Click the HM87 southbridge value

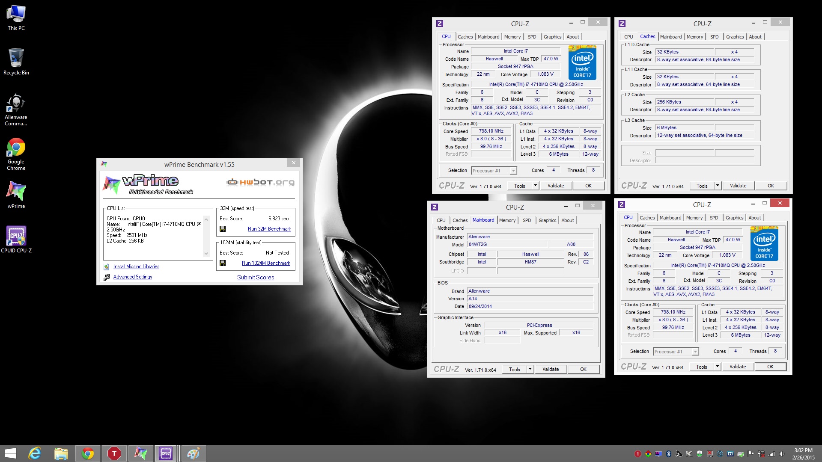click(530, 262)
